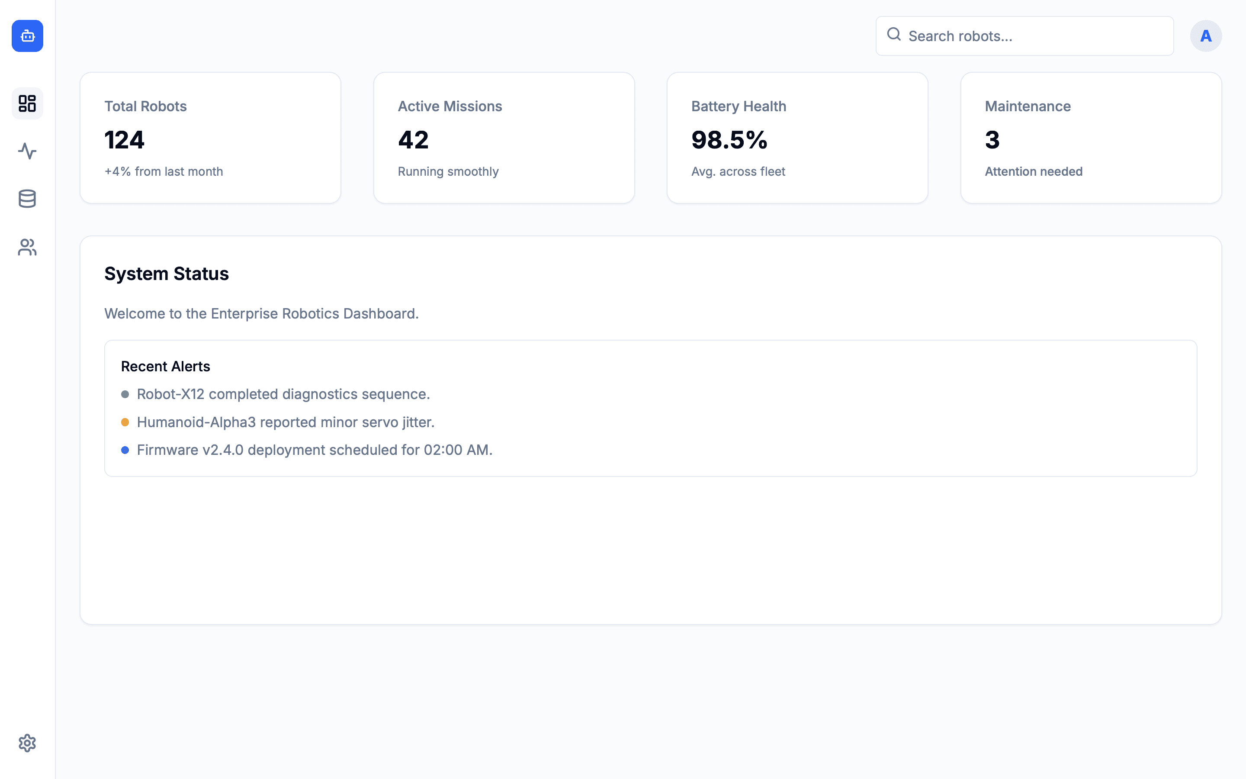Focus the Search robots input field
Image resolution: width=1246 pixels, height=779 pixels.
click(1035, 36)
